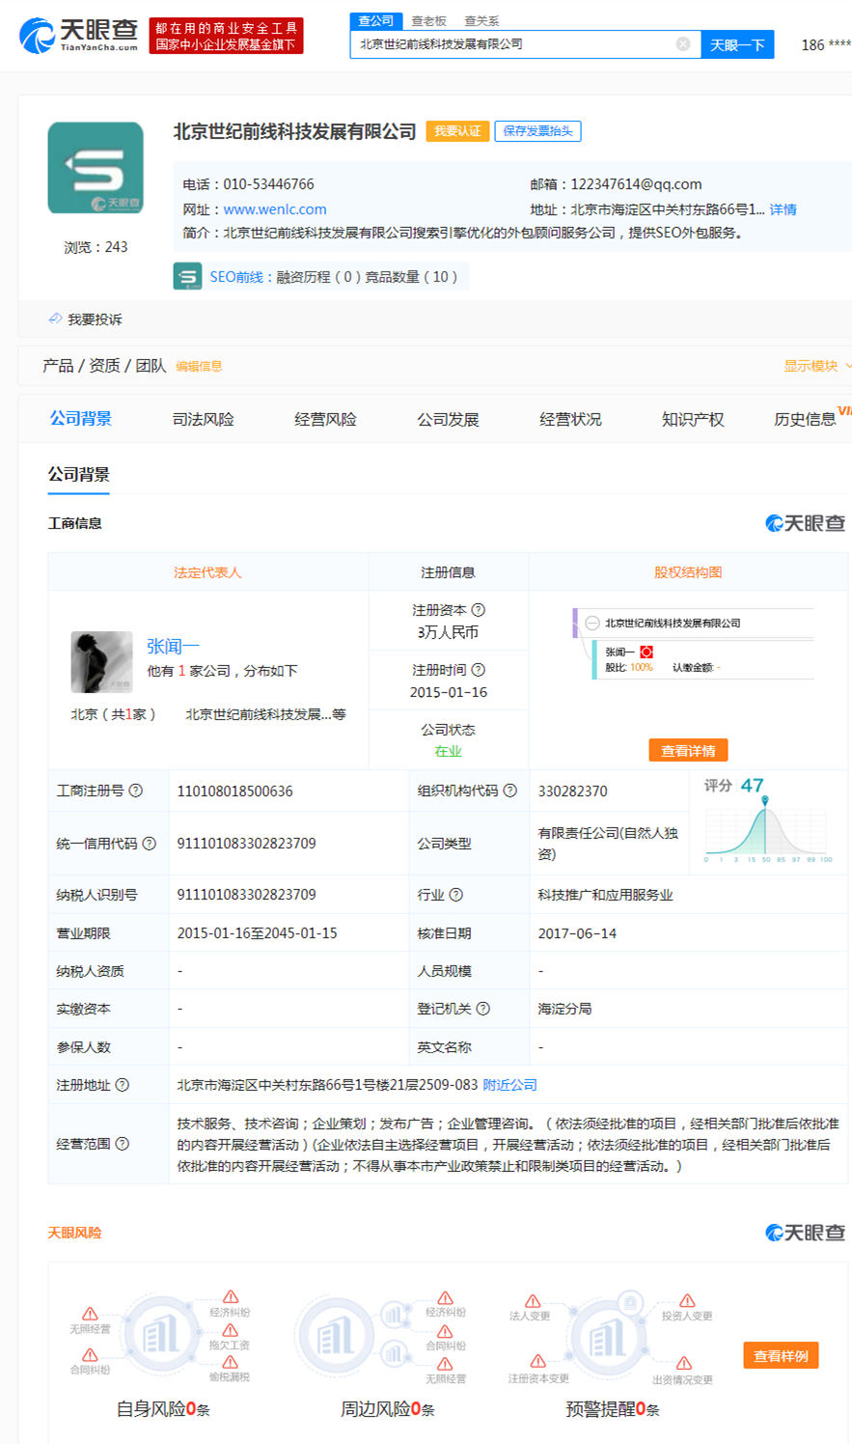This screenshot has width=852, height=1444.
Task: Switch to 查关系 search tab
Action: (481, 21)
